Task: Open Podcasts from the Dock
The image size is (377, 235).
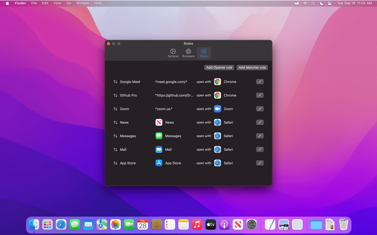Action: coord(224,225)
